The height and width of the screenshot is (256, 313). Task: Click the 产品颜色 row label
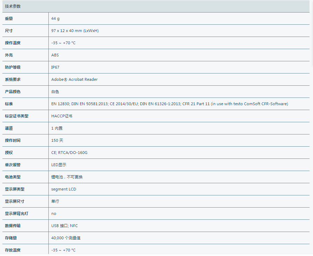[x=13, y=92]
